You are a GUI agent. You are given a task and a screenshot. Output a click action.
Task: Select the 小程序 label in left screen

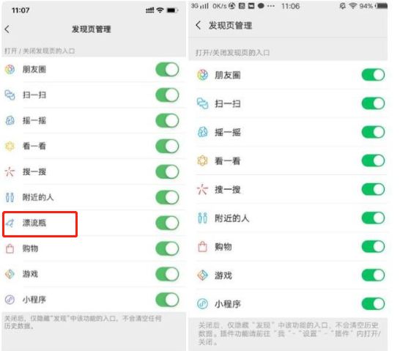tap(34, 300)
